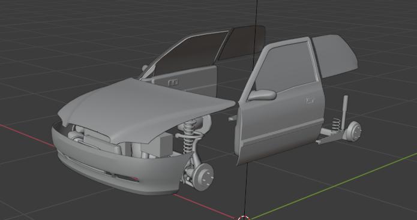The image size is (417, 220).
Task: Click the window switch on left door
Action: (173, 83)
